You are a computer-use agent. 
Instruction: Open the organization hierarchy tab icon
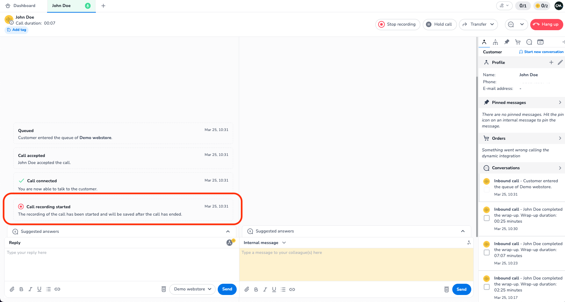tap(495, 42)
